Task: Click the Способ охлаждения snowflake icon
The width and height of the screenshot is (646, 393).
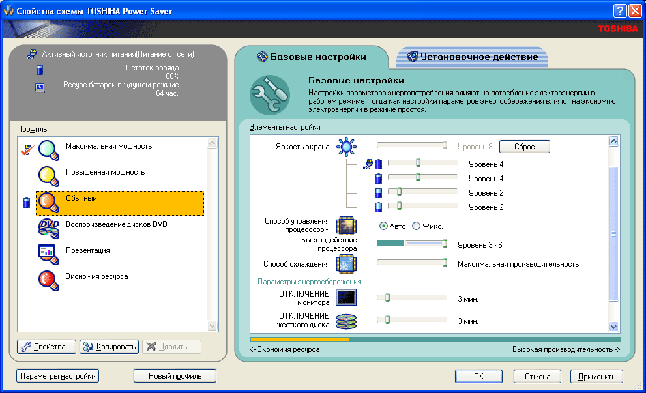Action: [346, 264]
